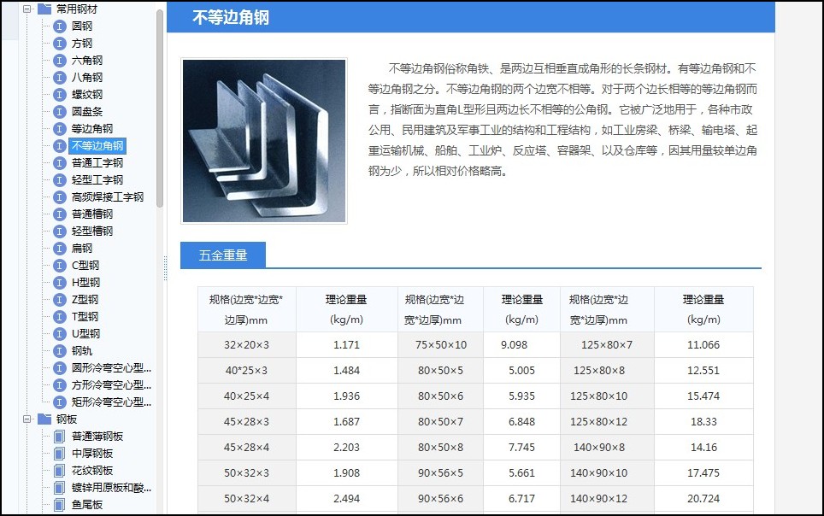Select the 中厚钢板 item
The height and width of the screenshot is (516, 824).
[92, 454]
